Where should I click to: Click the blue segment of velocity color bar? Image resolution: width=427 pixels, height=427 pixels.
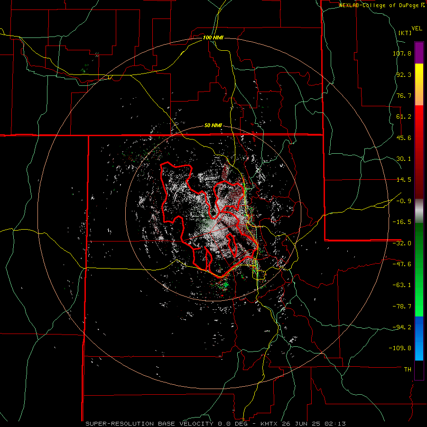419,338
